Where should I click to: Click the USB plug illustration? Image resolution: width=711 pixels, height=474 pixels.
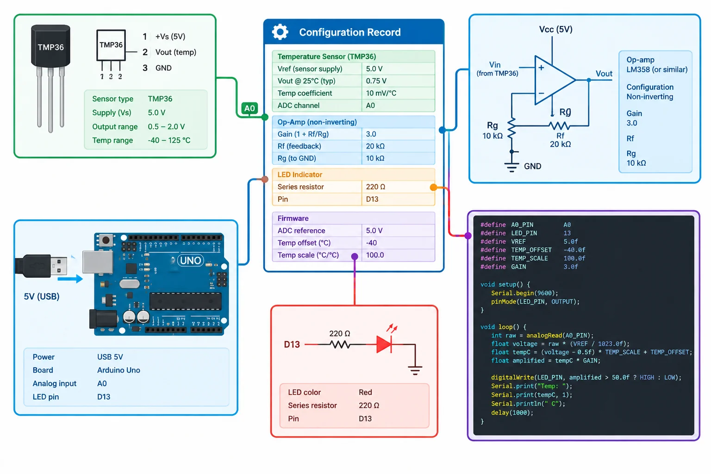click(42, 266)
